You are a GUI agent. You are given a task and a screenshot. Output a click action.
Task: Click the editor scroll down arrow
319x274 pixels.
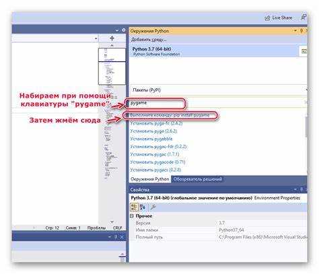[112, 222]
